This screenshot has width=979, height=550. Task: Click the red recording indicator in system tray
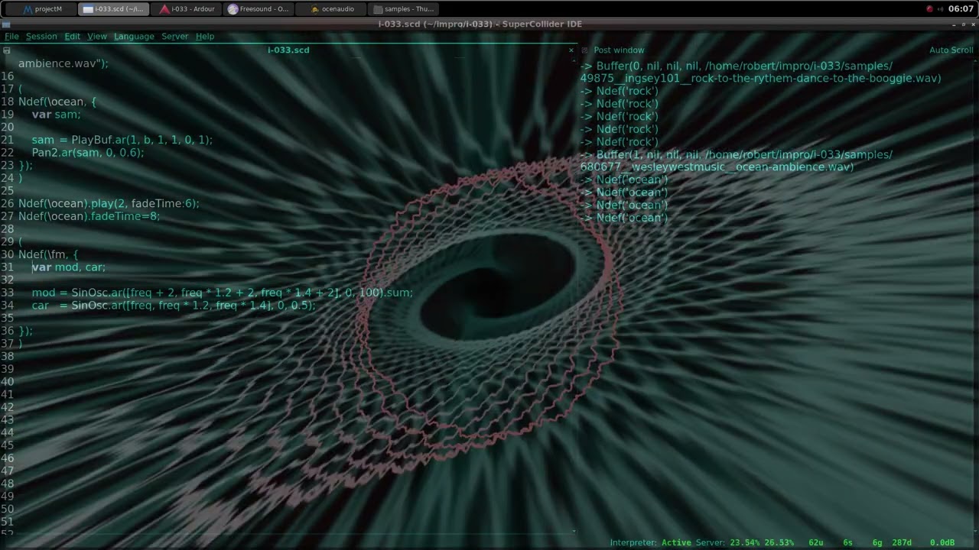[930, 9]
